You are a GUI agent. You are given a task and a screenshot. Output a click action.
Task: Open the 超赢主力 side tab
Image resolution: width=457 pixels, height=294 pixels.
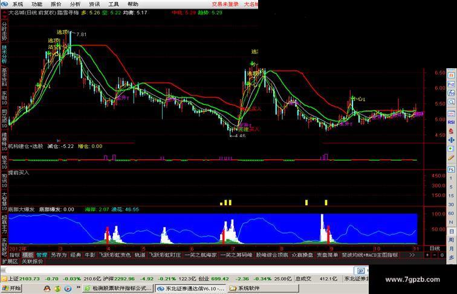pos(4,225)
